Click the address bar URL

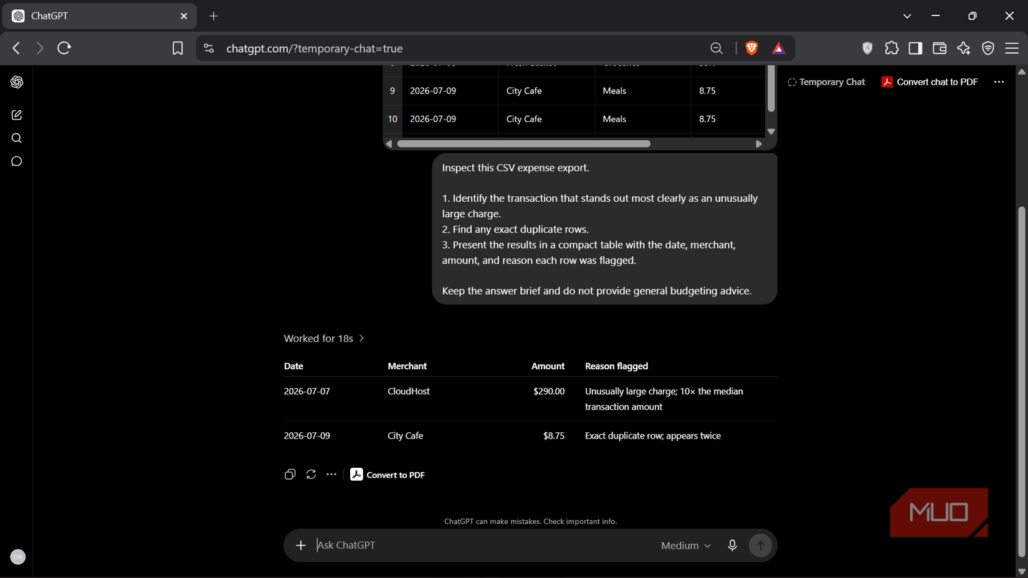pyautogui.click(x=315, y=48)
